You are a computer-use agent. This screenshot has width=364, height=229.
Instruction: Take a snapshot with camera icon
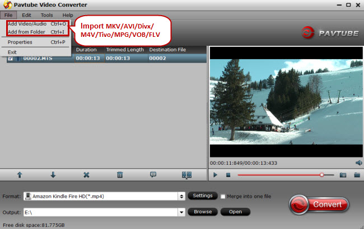[343, 175]
